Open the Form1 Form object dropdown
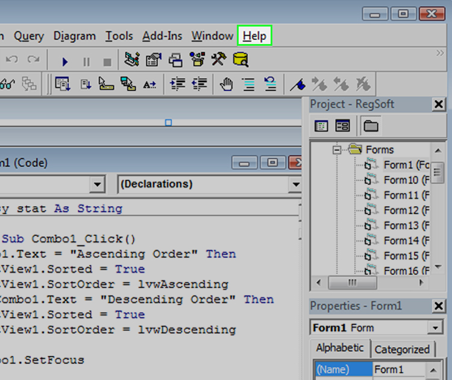The width and height of the screenshot is (452, 380). click(435, 328)
